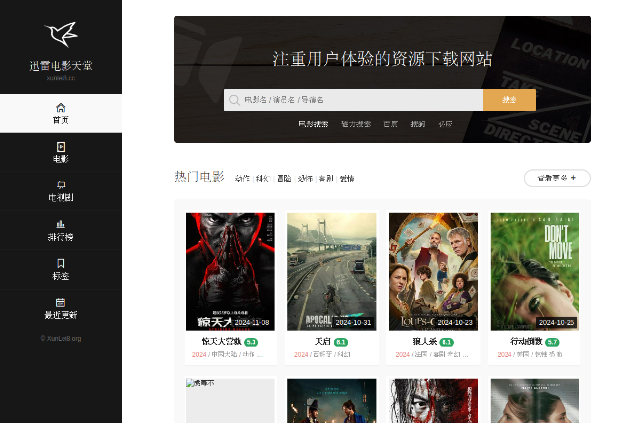This screenshot has width=635, height=423.
Task: Click the 6.1 rating badge on 天启
Action: 341,342
